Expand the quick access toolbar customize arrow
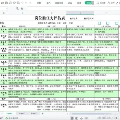This screenshot has width=120, height=120. click(30, 3)
